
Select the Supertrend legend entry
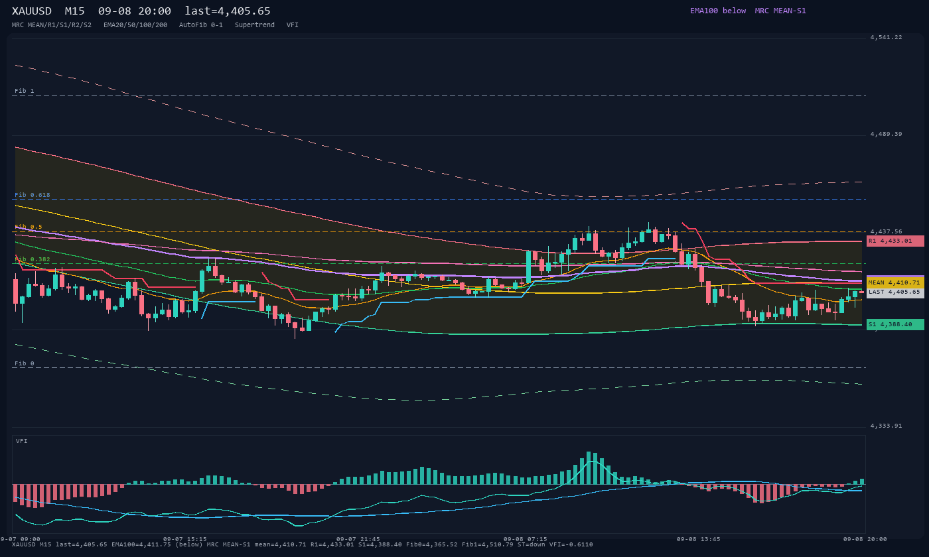pos(255,25)
